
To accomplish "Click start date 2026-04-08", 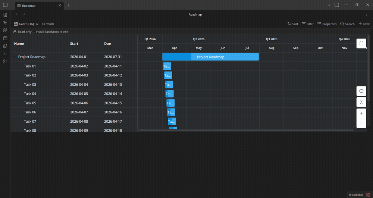I will 79,121.
